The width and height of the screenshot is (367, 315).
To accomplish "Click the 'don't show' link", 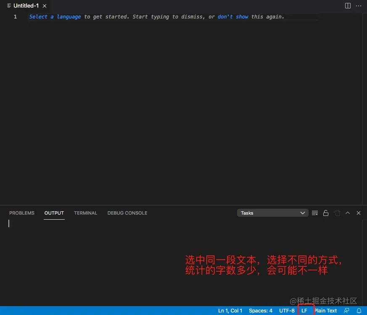I will [x=232, y=17].
